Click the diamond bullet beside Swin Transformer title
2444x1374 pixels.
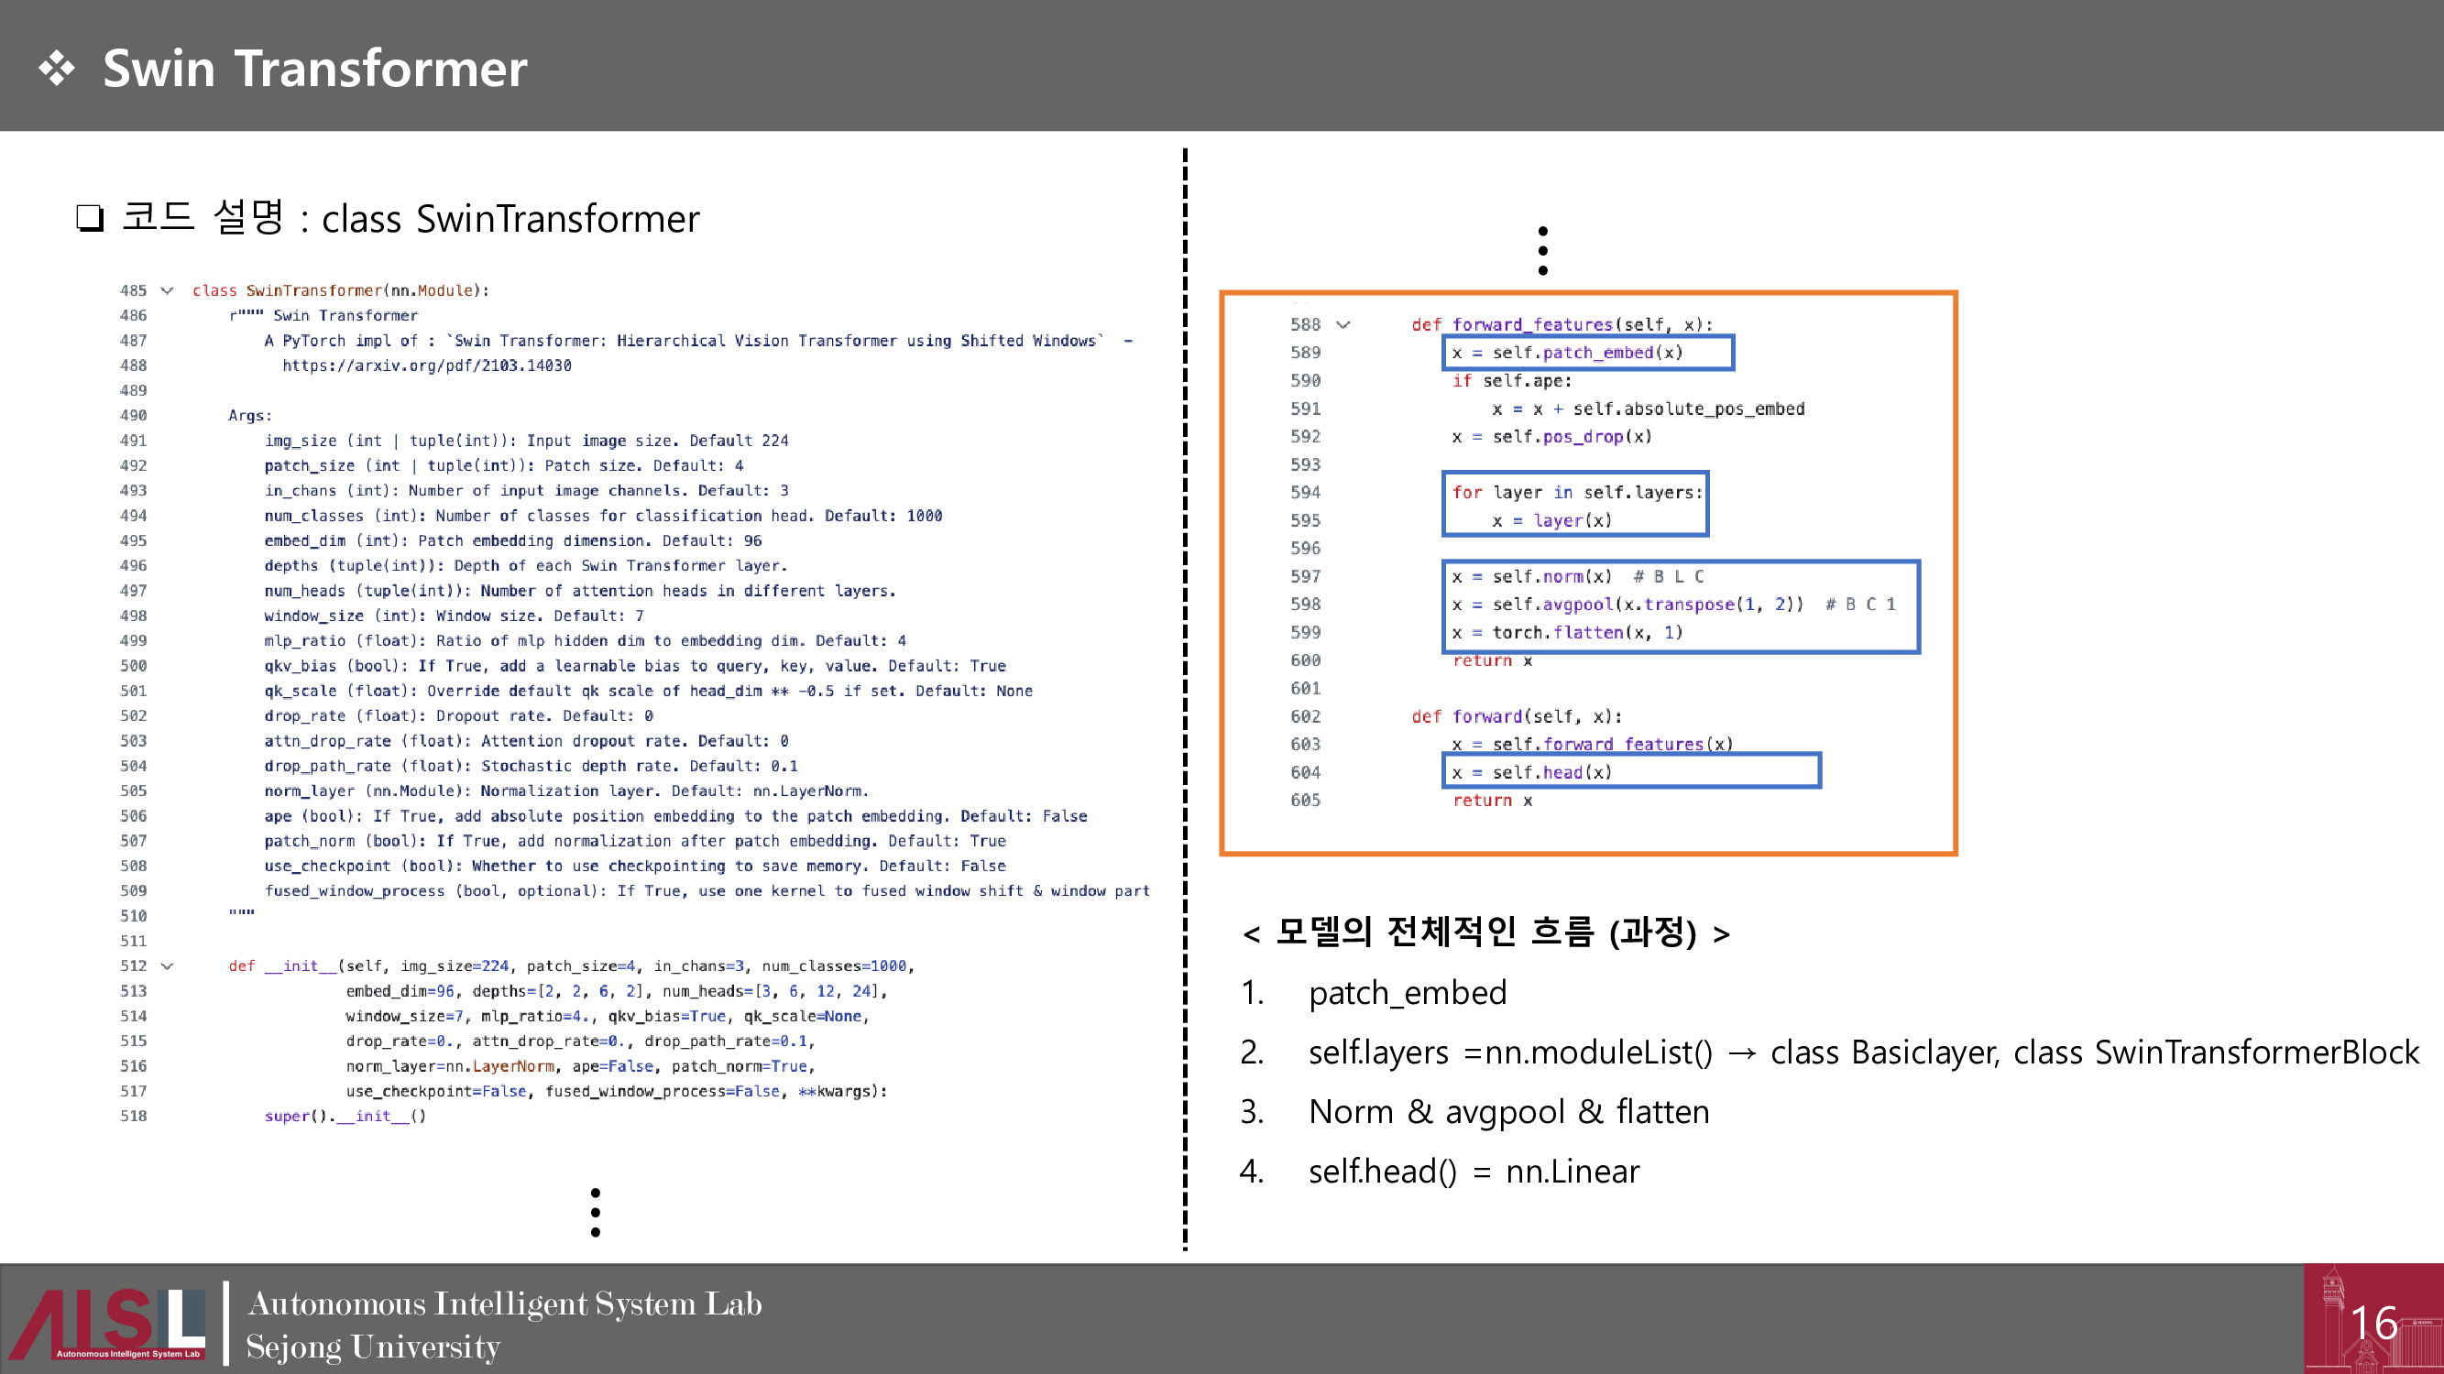[x=57, y=69]
